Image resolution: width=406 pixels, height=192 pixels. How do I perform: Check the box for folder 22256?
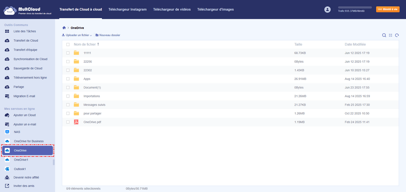pyautogui.click(x=68, y=61)
